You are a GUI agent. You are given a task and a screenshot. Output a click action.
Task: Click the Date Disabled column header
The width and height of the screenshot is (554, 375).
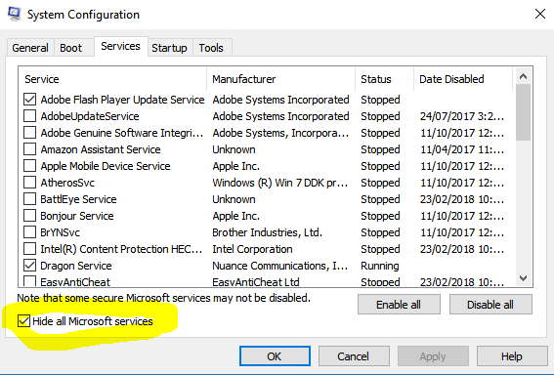pos(463,79)
